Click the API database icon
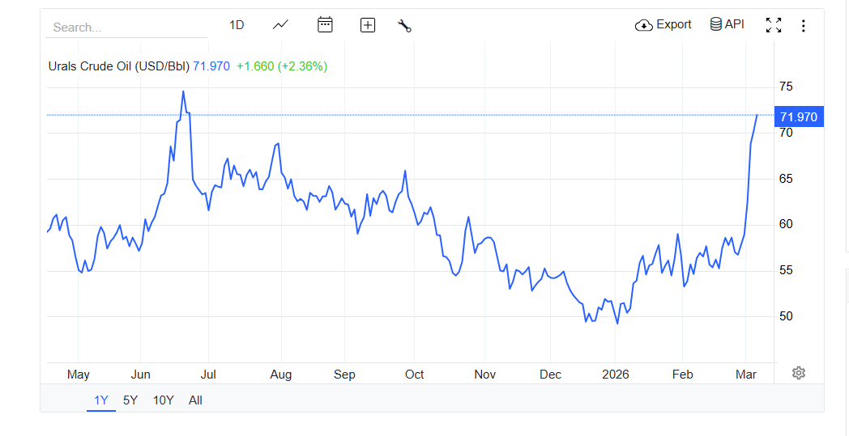This screenshot has height=436, width=849. point(715,24)
